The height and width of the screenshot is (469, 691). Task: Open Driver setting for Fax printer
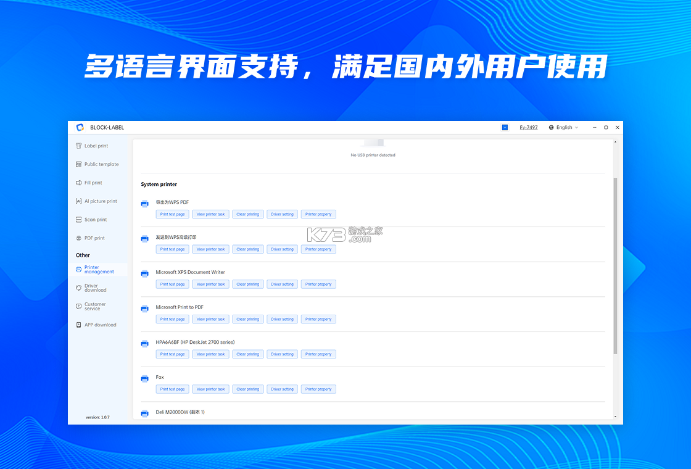(282, 389)
